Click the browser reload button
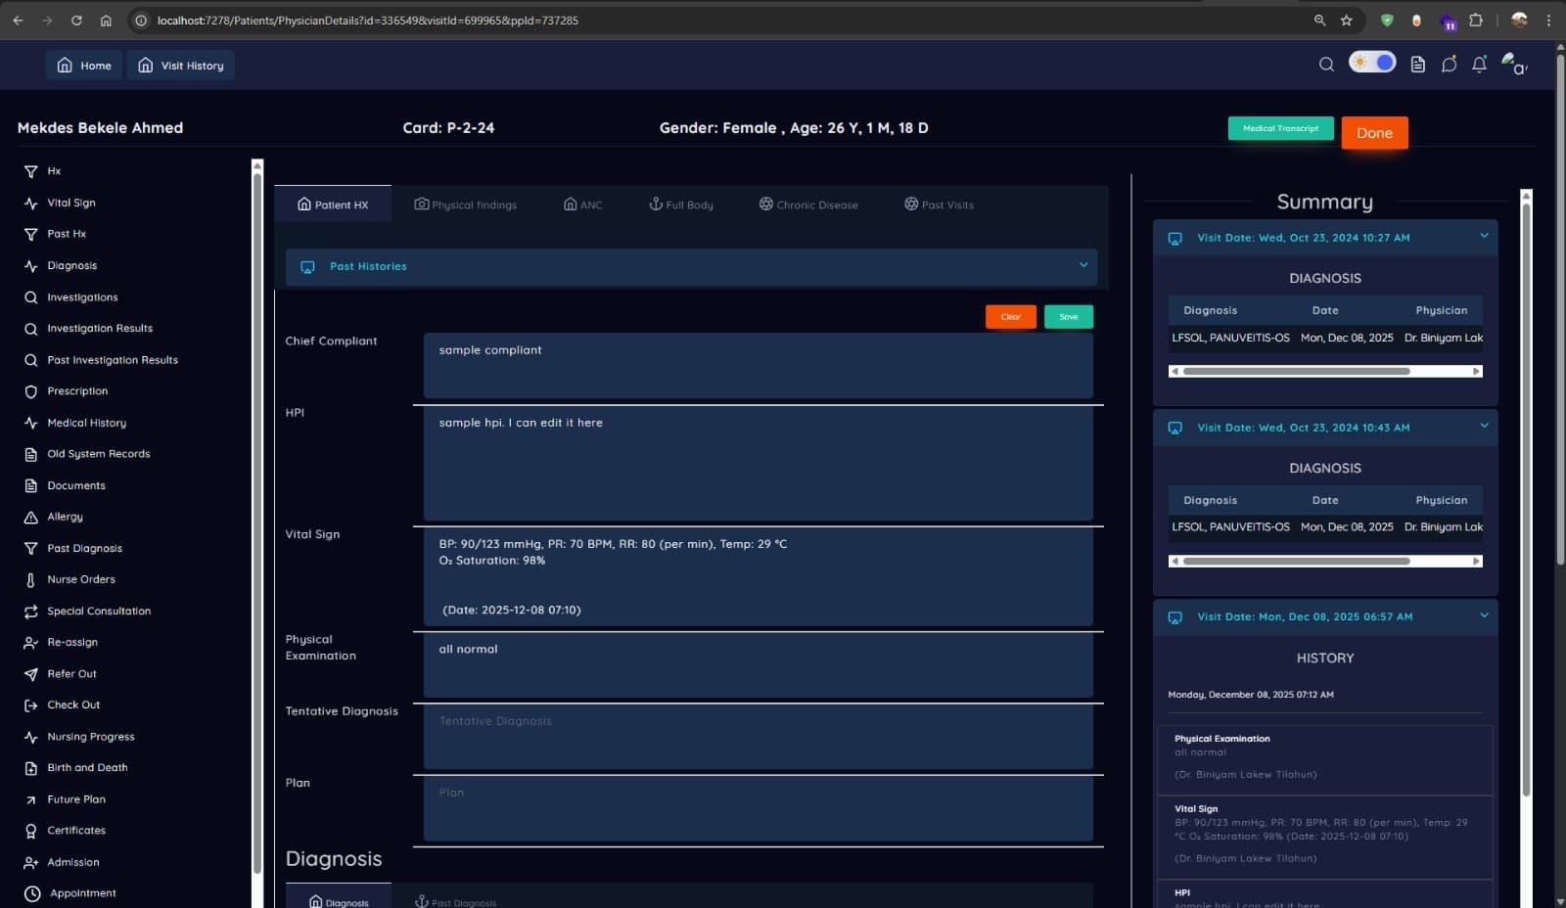1566x908 pixels. click(x=76, y=20)
